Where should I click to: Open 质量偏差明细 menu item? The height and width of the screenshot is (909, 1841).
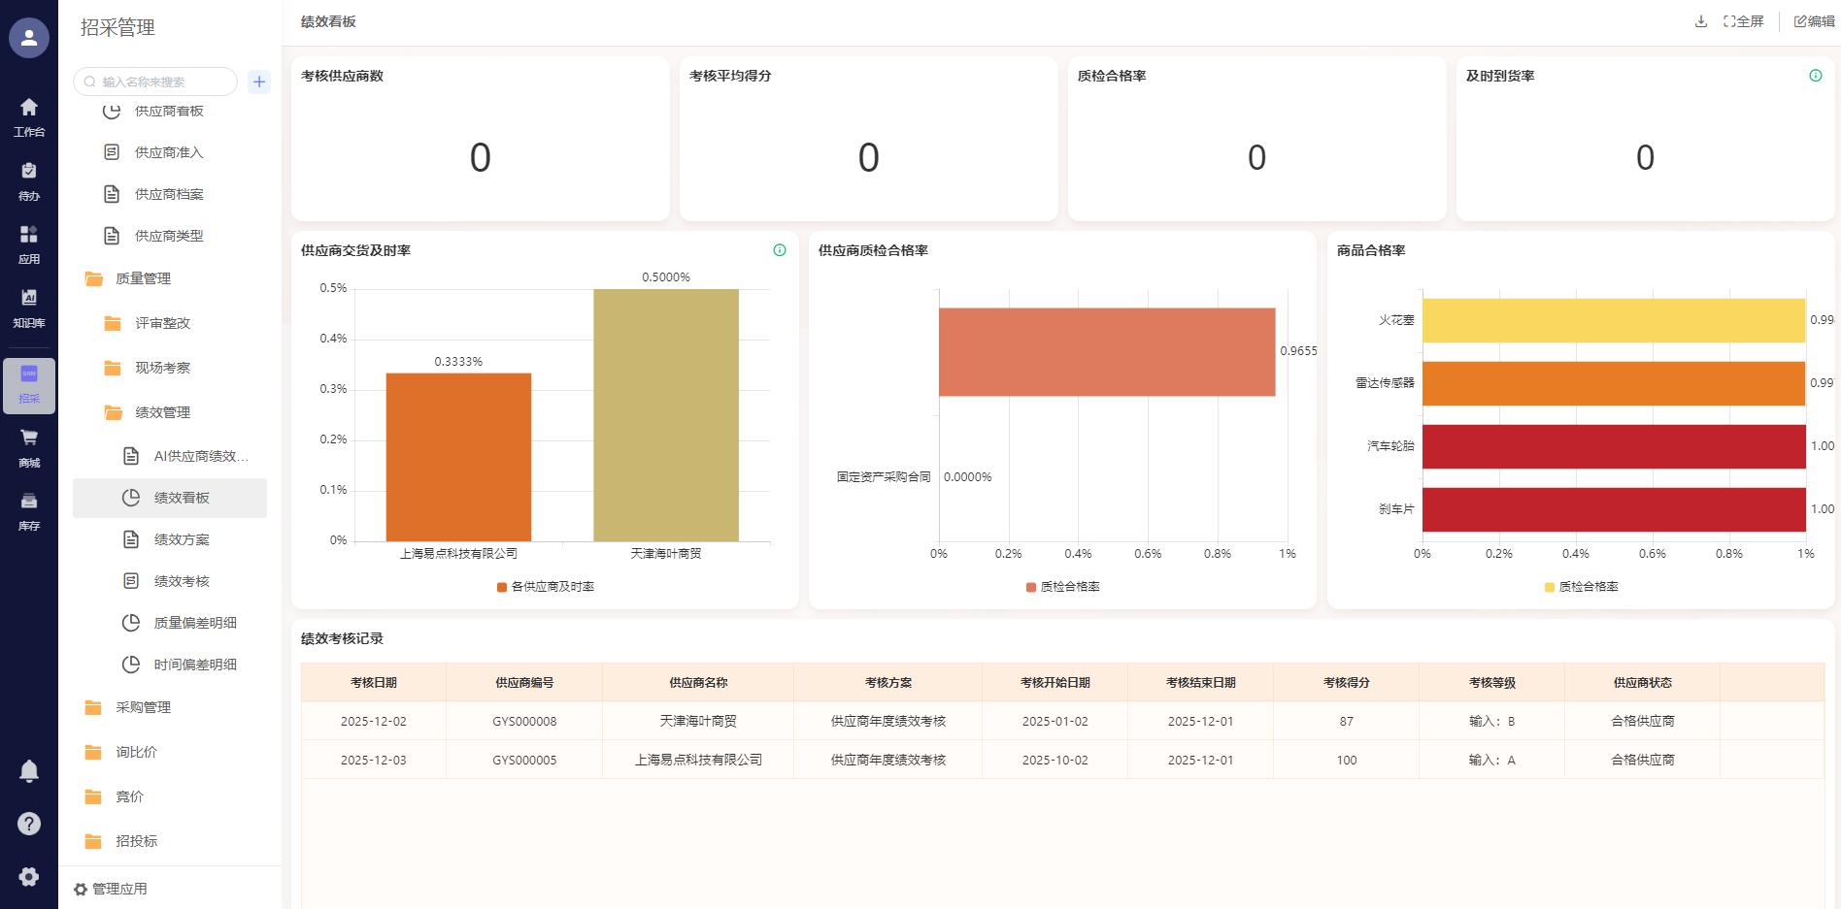(x=195, y=623)
